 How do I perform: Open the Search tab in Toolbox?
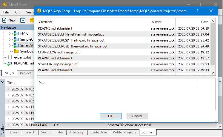30,132
